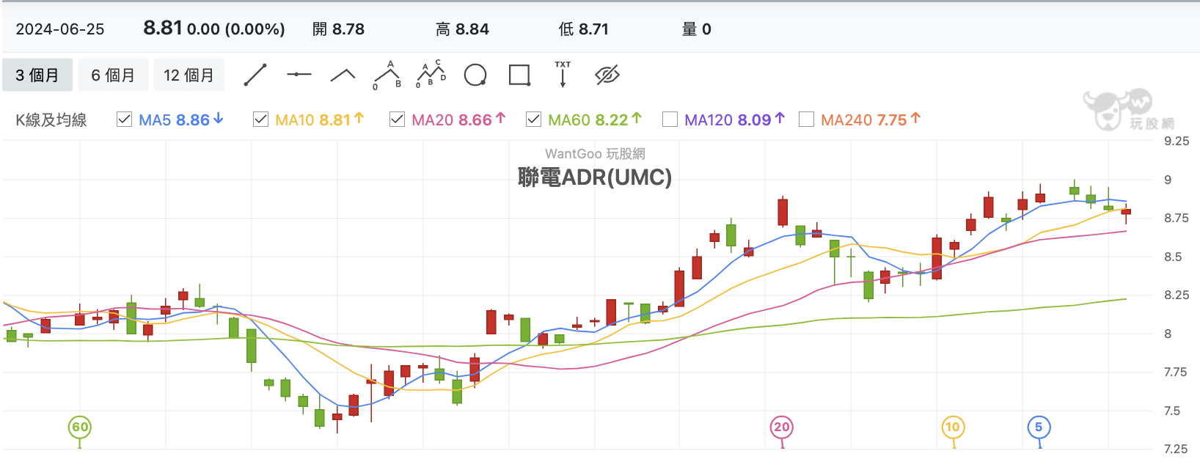Select the 0-A-B-C-D wave drawing tool

431,75
